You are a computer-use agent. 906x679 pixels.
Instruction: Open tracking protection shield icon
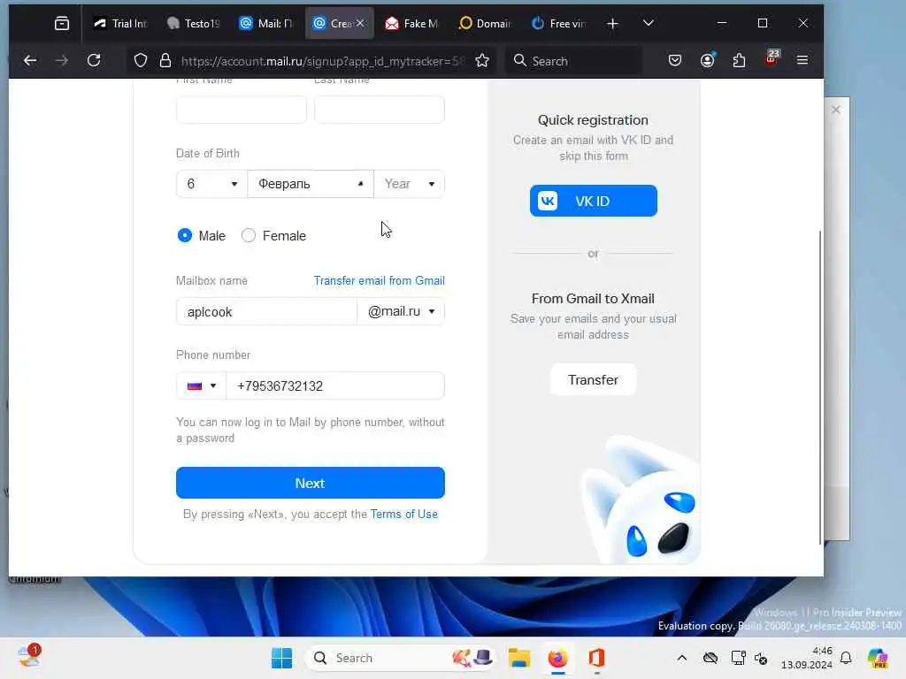(141, 61)
